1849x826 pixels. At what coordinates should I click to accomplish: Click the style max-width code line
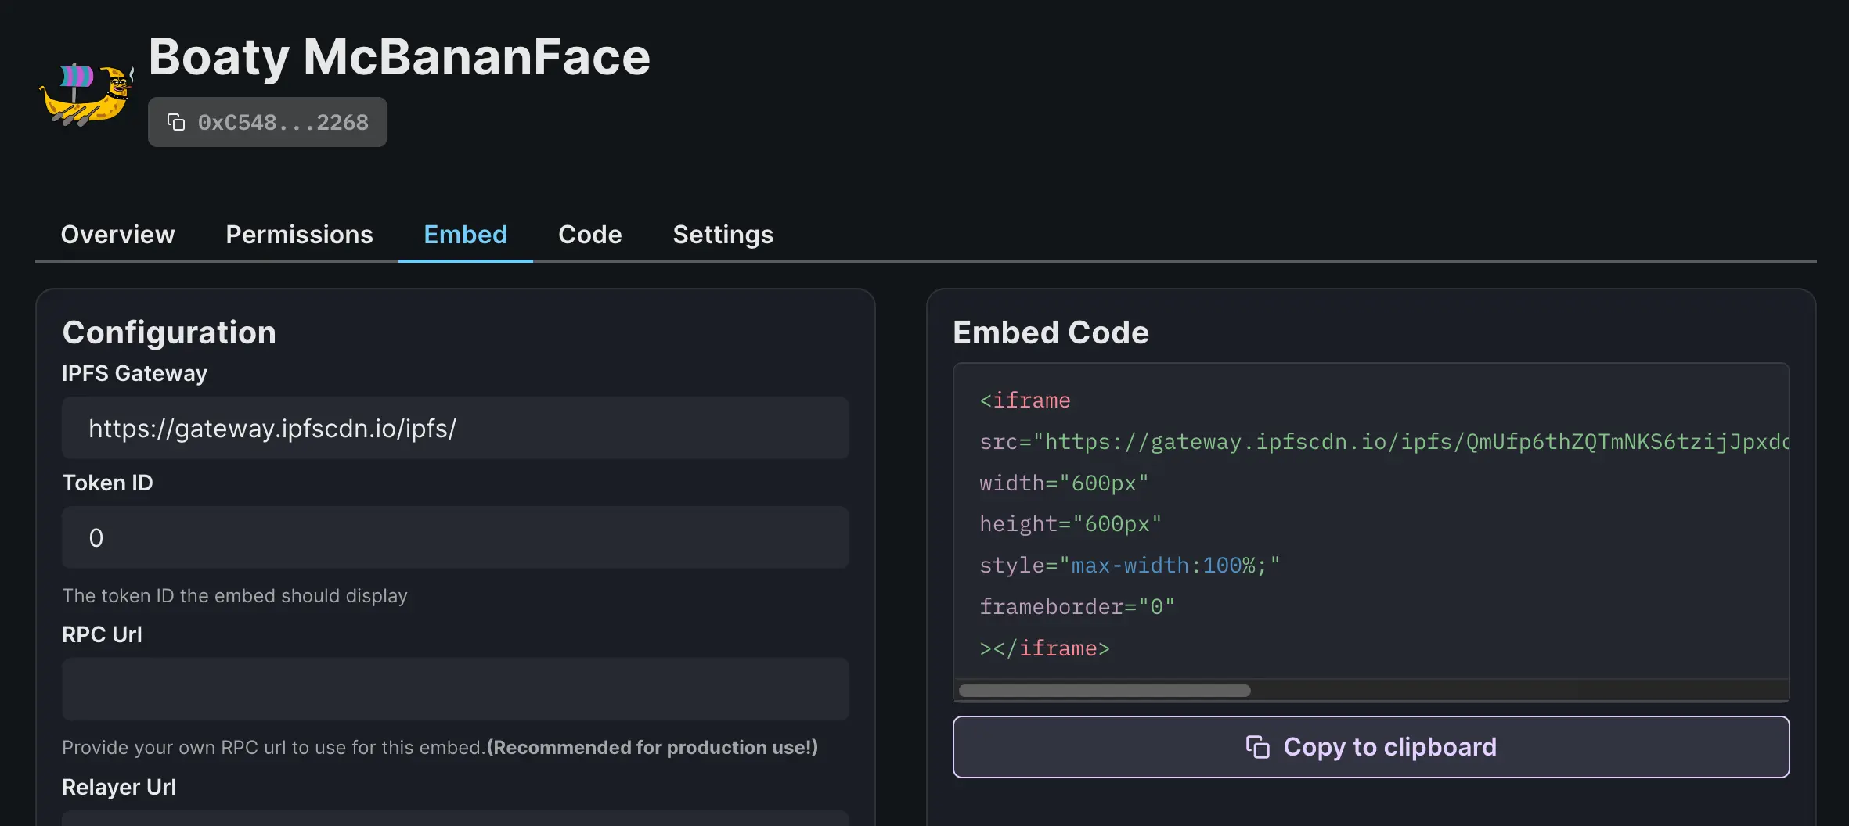1129,565
